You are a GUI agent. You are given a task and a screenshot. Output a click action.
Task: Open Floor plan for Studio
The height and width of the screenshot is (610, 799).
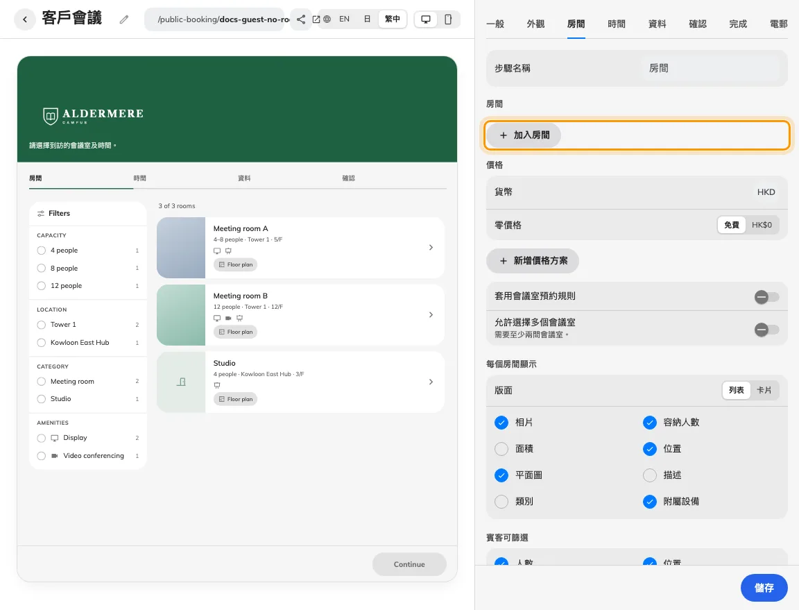pyautogui.click(x=235, y=399)
